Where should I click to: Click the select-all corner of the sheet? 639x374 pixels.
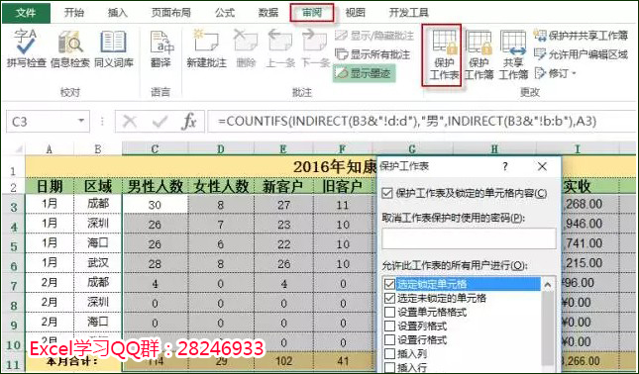(14, 149)
